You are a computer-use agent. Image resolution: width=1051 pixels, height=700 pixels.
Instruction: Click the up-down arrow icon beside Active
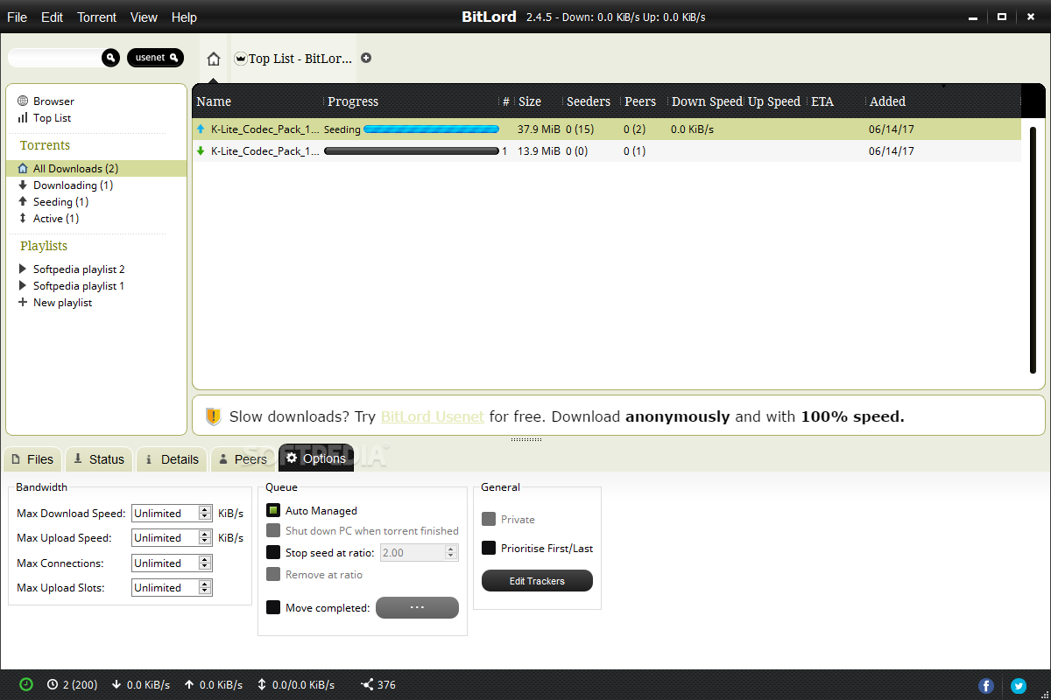(x=23, y=218)
